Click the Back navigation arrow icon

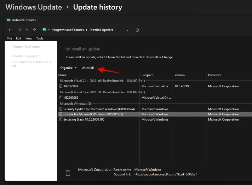click(x=10, y=30)
